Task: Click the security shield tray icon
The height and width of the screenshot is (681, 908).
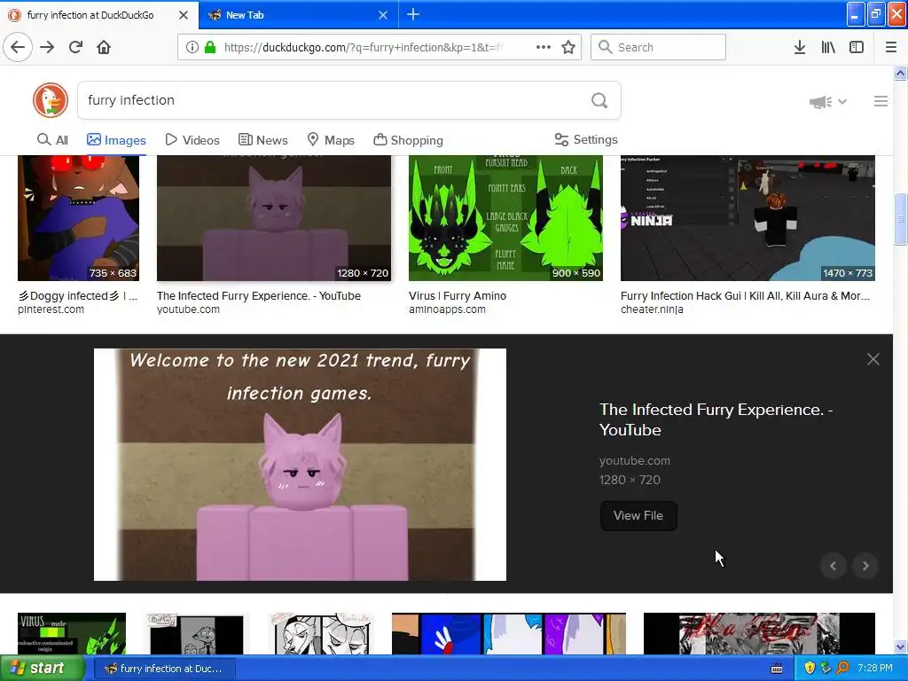Action: [810, 669]
